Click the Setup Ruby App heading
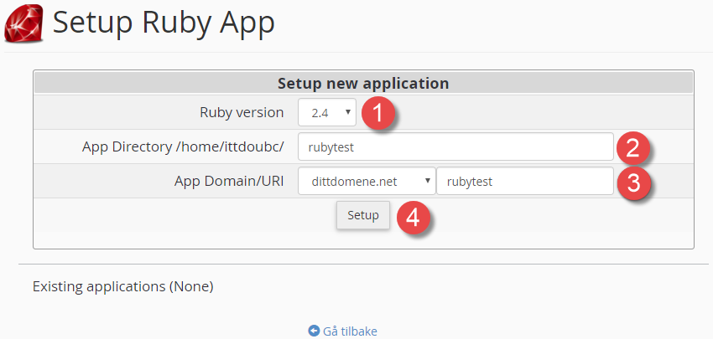Screen dimensions: 713x339 [164, 23]
